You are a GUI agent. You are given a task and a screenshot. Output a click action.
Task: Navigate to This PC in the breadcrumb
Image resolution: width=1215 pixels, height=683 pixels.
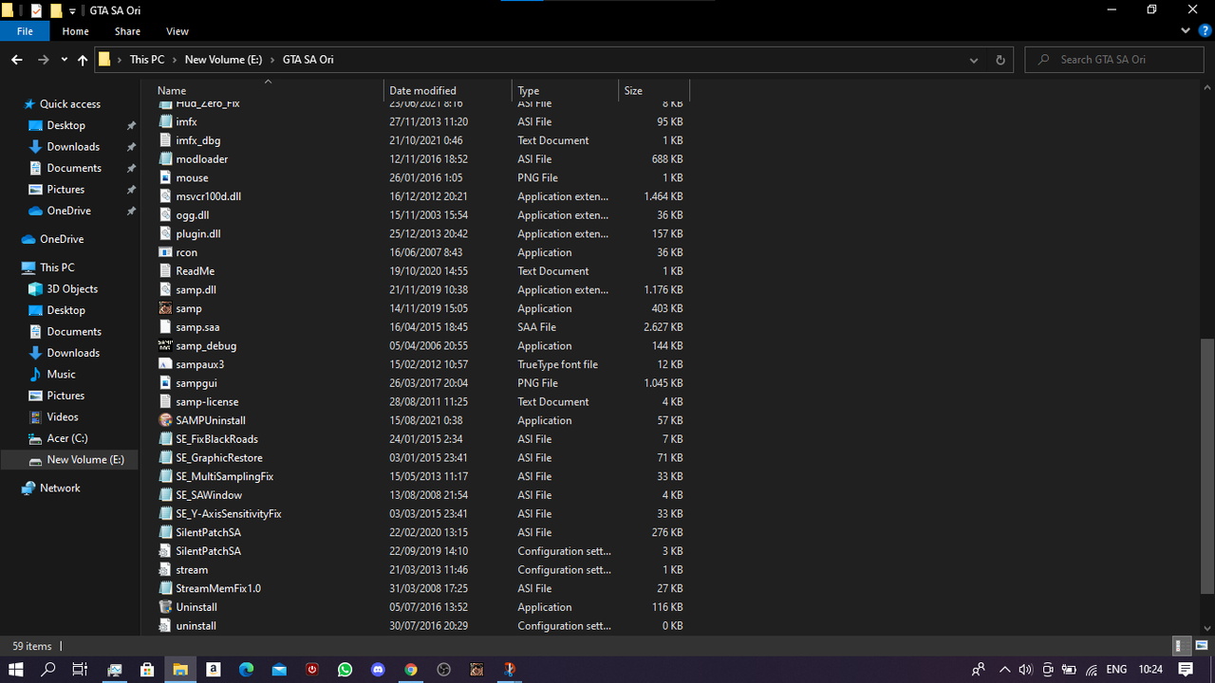pyautogui.click(x=147, y=60)
